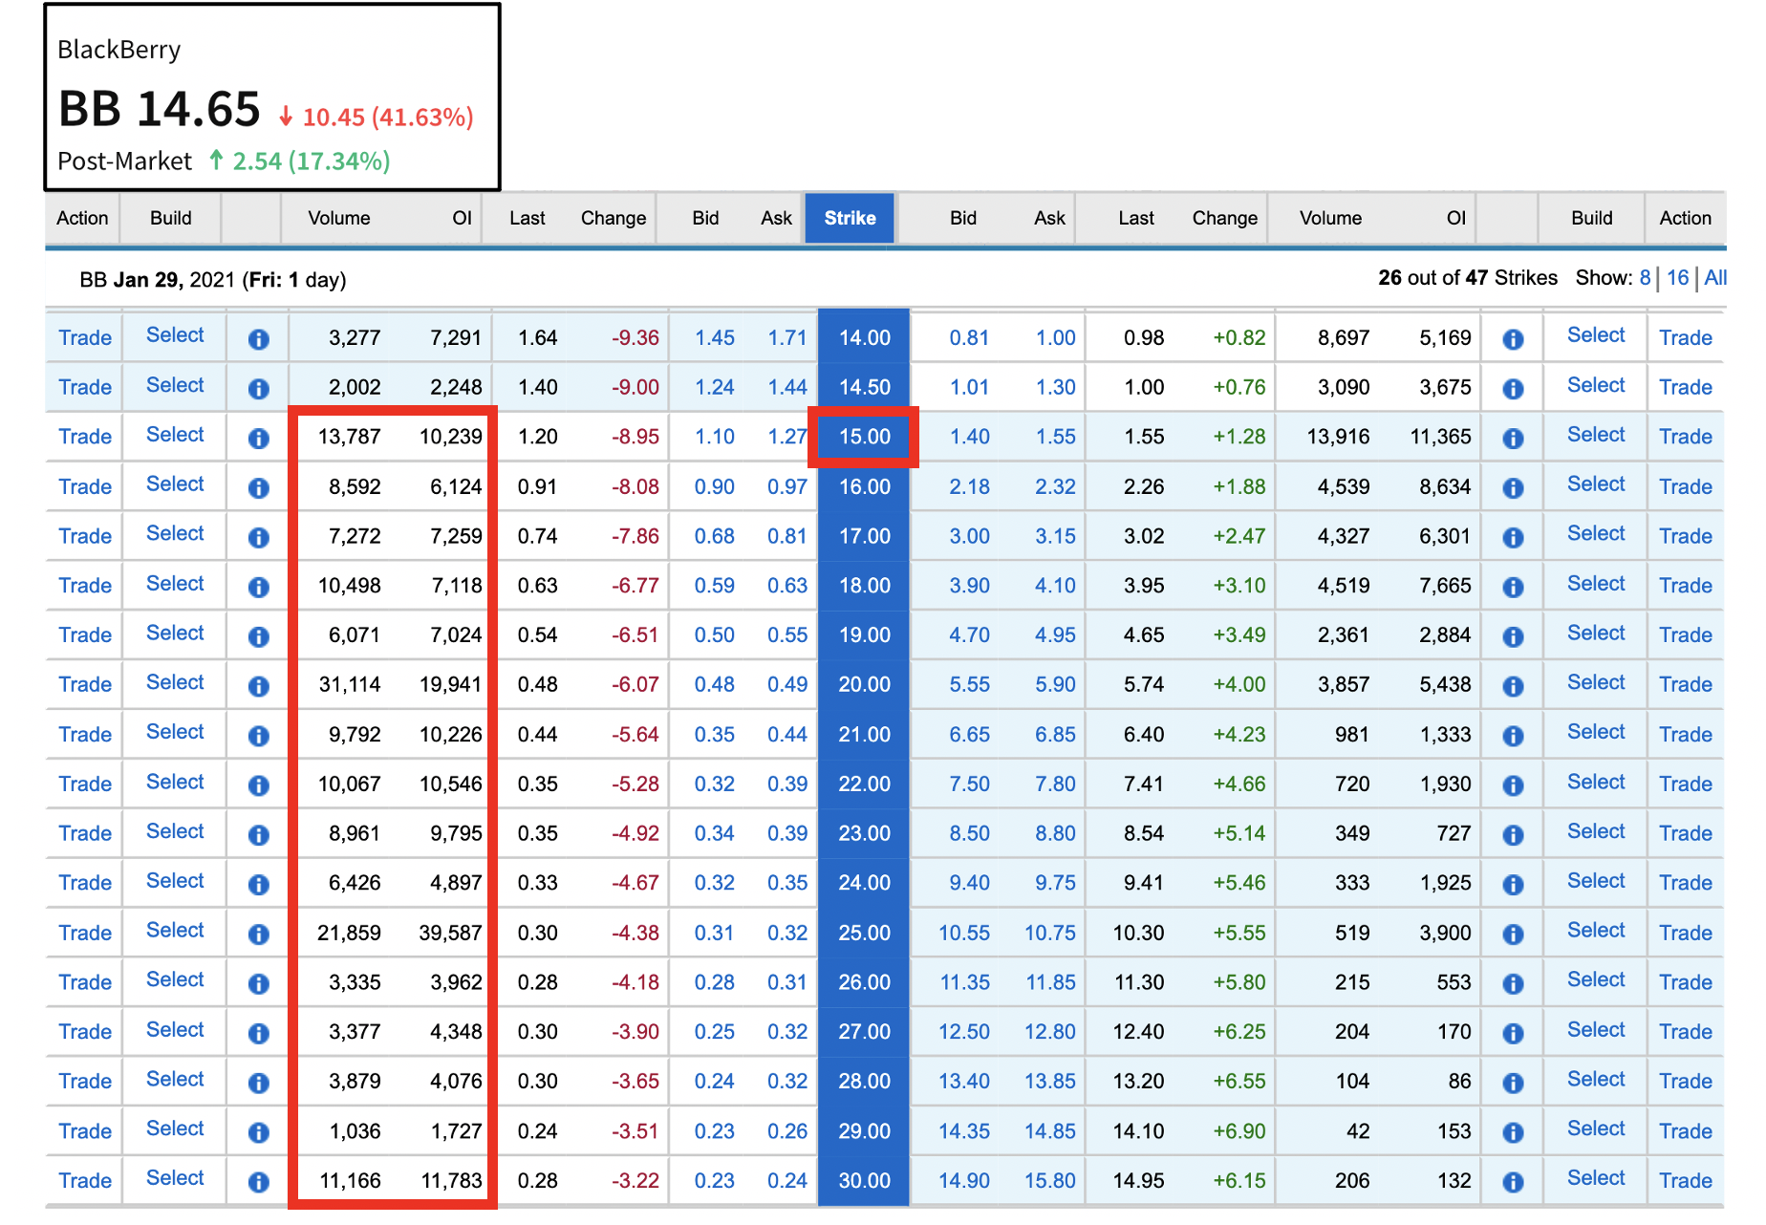Screen dimensions: 1766x1225
Task: Trade the 20.00 strike put
Action: coord(1686,684)
